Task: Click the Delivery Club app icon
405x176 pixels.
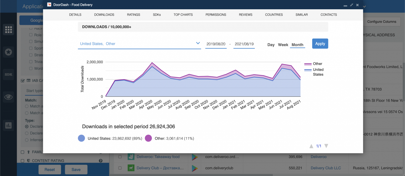Action: [131, 168]
